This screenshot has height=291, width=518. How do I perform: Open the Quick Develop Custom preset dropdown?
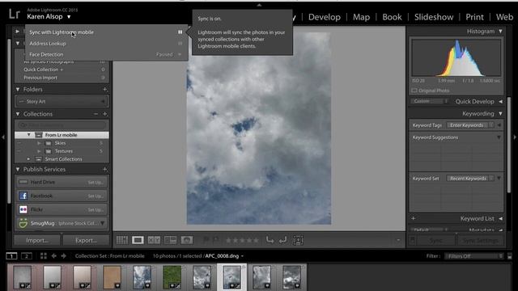tap(430, 101)
